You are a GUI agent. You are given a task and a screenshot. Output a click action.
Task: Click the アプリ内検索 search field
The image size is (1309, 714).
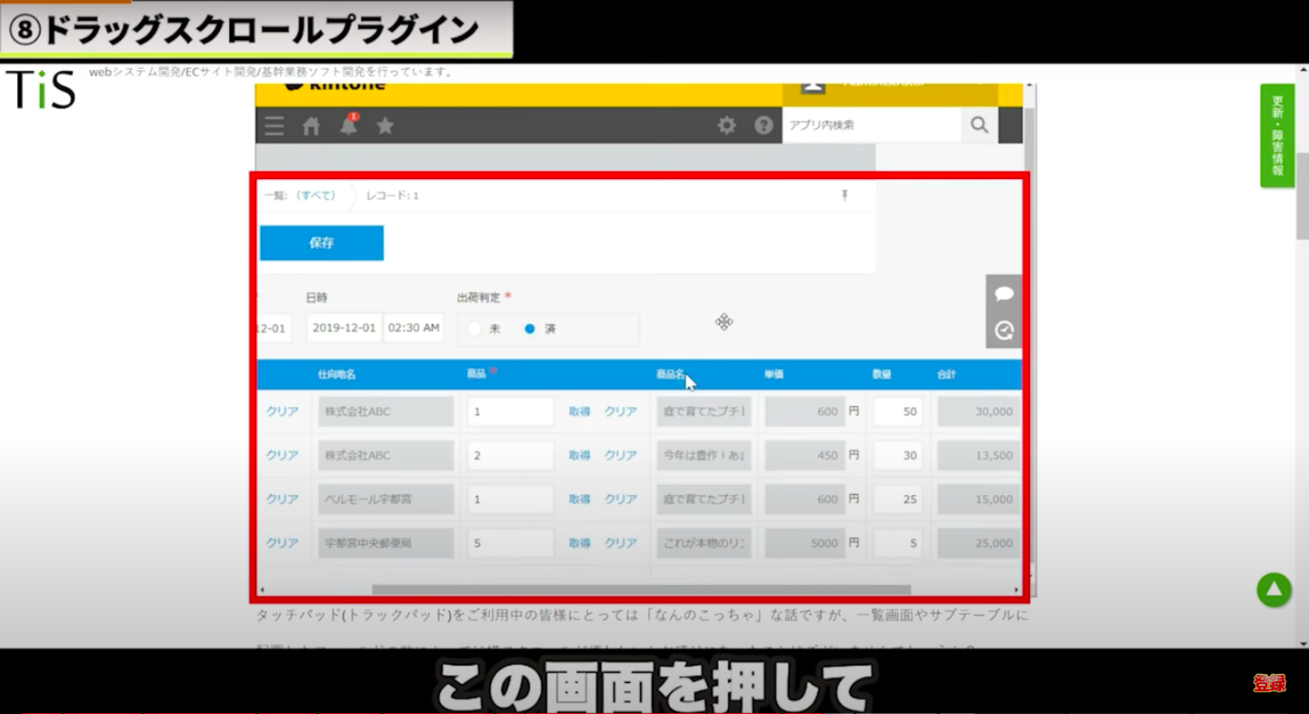871,125
